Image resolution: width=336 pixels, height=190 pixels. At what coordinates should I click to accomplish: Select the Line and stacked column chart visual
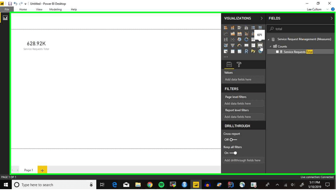(246, 34)
